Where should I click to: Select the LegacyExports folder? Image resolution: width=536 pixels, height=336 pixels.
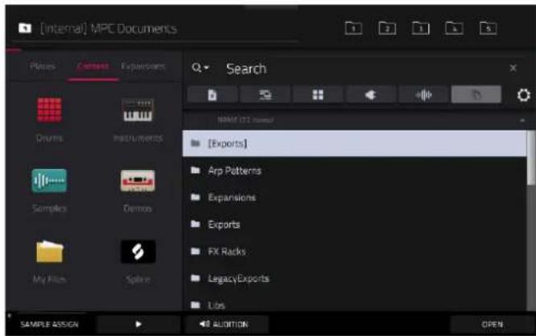(x=355, y=278)
